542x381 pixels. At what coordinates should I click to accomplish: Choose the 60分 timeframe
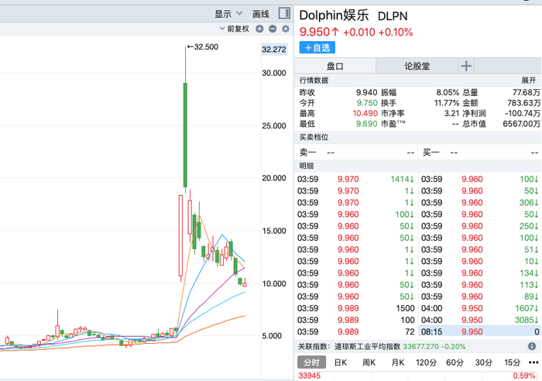point(455,362)
